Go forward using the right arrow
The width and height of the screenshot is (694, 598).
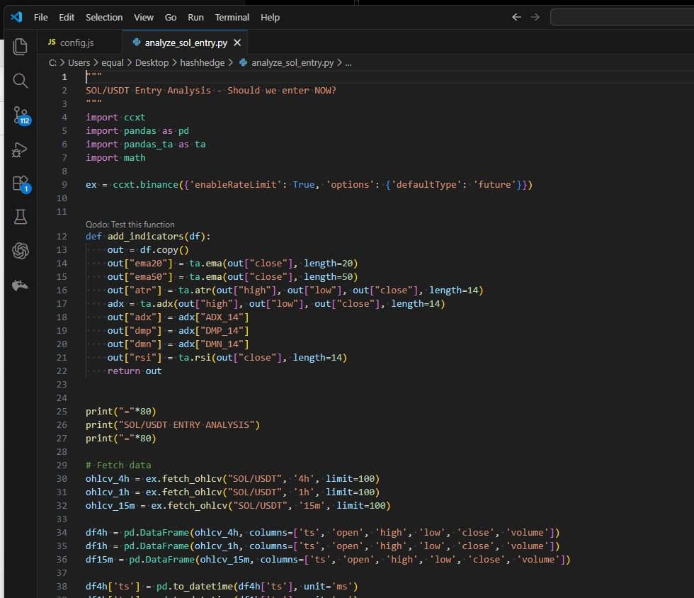(535, 17)
